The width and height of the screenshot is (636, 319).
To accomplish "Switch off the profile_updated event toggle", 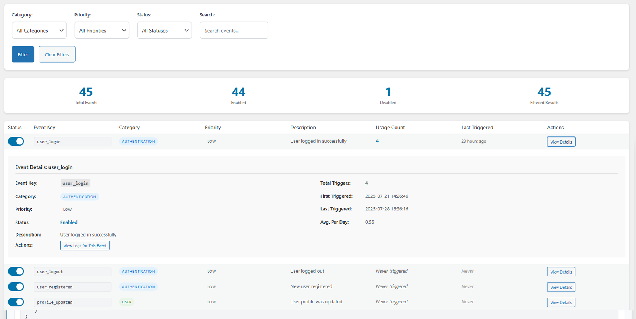I will [x=16, y=302].
